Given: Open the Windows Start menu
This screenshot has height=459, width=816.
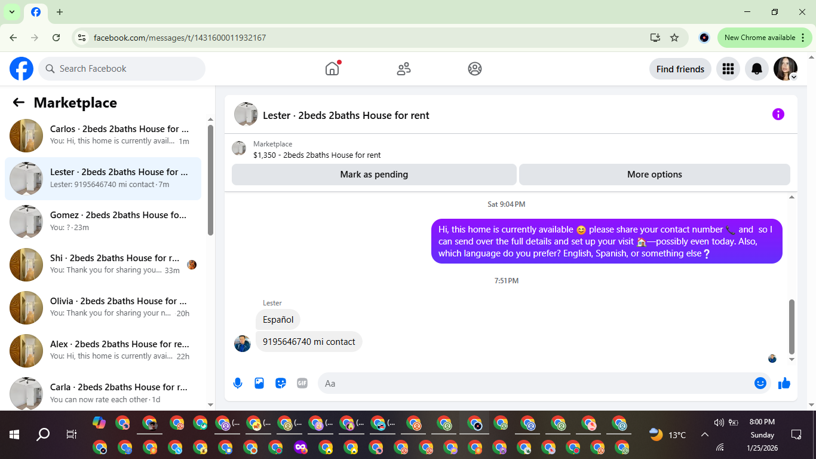Looking at the screenshot, I should (14, 434).
